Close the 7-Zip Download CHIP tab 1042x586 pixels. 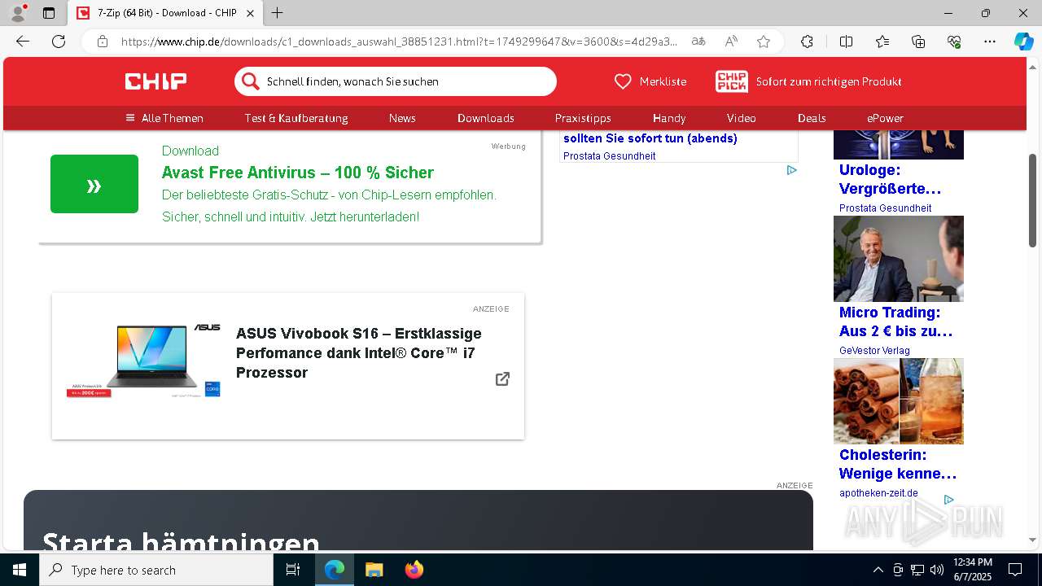tap(250, 13)
